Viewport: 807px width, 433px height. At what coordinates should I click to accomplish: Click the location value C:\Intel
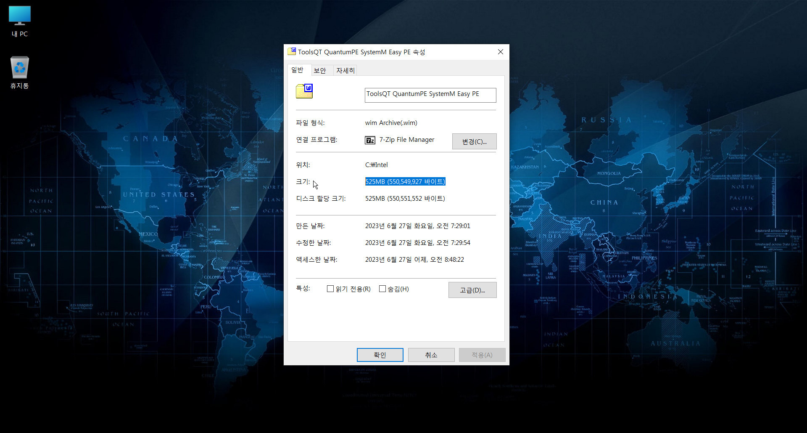tap(377, 165)
